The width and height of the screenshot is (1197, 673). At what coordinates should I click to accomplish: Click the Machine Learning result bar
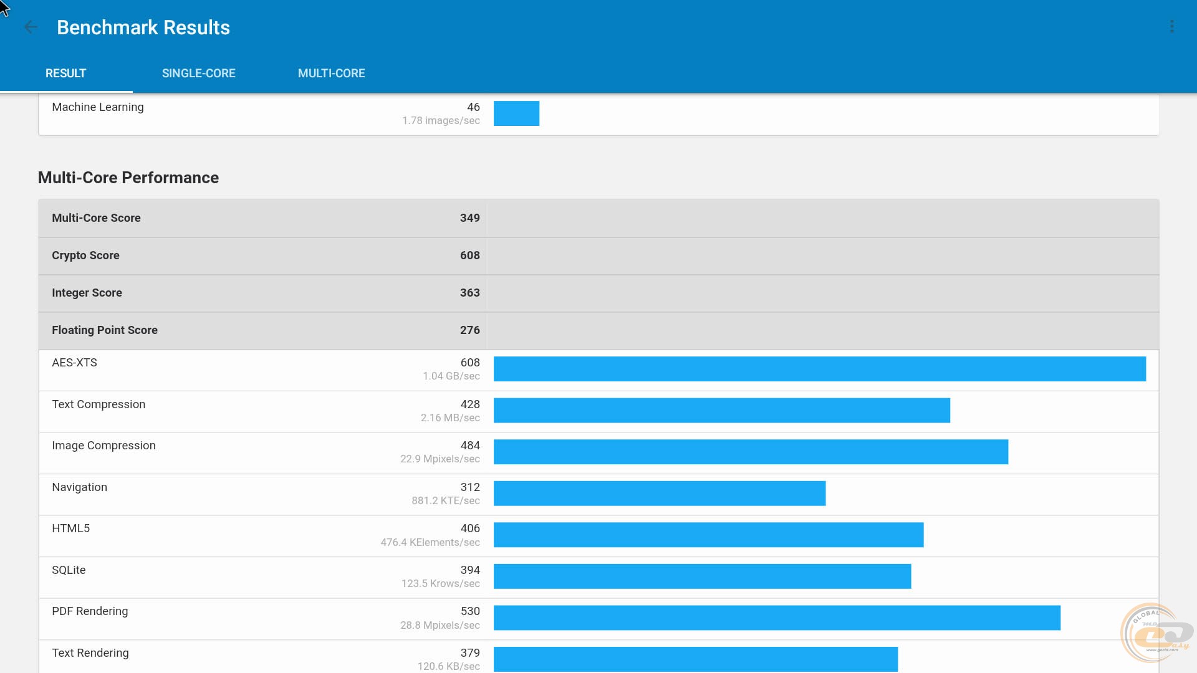(516, 113)
